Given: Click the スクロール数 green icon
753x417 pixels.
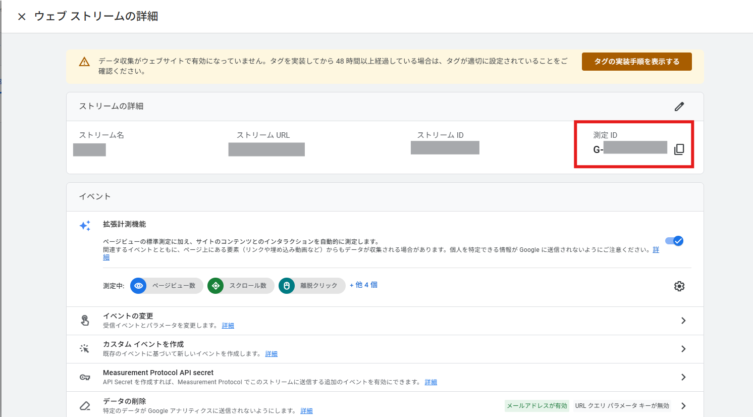Looking at the screenshot, I should 216,286.
